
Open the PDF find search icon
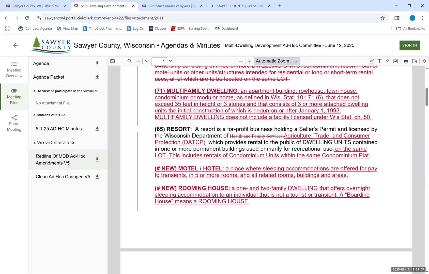(129, 61)
